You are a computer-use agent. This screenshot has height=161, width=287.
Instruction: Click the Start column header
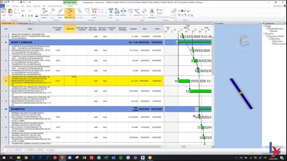point(144,29)
